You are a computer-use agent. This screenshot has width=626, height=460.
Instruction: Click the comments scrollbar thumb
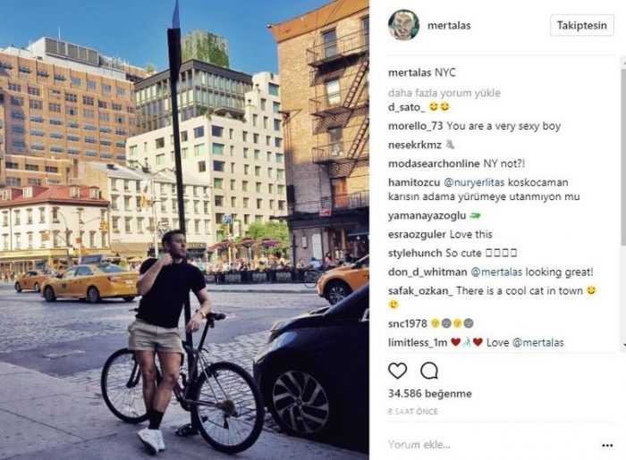pos(623,152)
